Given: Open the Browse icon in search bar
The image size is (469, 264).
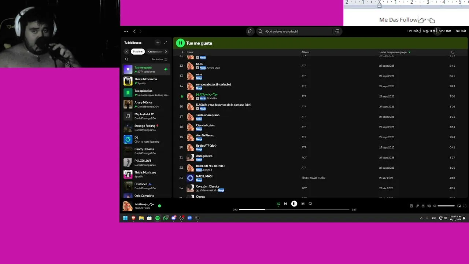Looking at the screenshot, I should (x=337, y=32).
